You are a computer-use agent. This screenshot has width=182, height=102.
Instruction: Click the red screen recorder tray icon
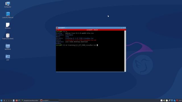coord(177,101)
